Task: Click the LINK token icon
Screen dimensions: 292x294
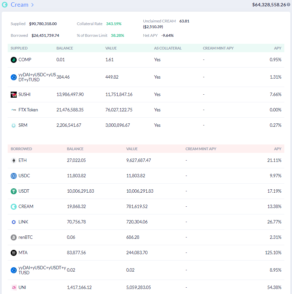Action: pos(14,222)
